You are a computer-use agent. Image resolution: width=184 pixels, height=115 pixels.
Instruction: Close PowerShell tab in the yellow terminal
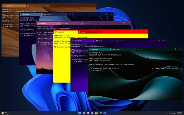(76, 32)
